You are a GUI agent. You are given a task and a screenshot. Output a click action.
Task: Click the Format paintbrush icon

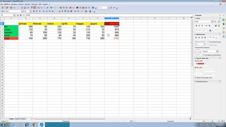[x=47, y=8]
